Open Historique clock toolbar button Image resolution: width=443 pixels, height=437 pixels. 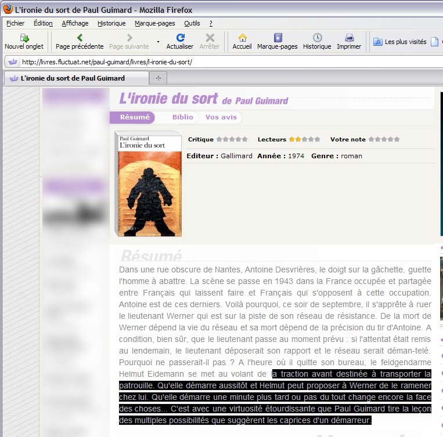[x=317, y=42]
